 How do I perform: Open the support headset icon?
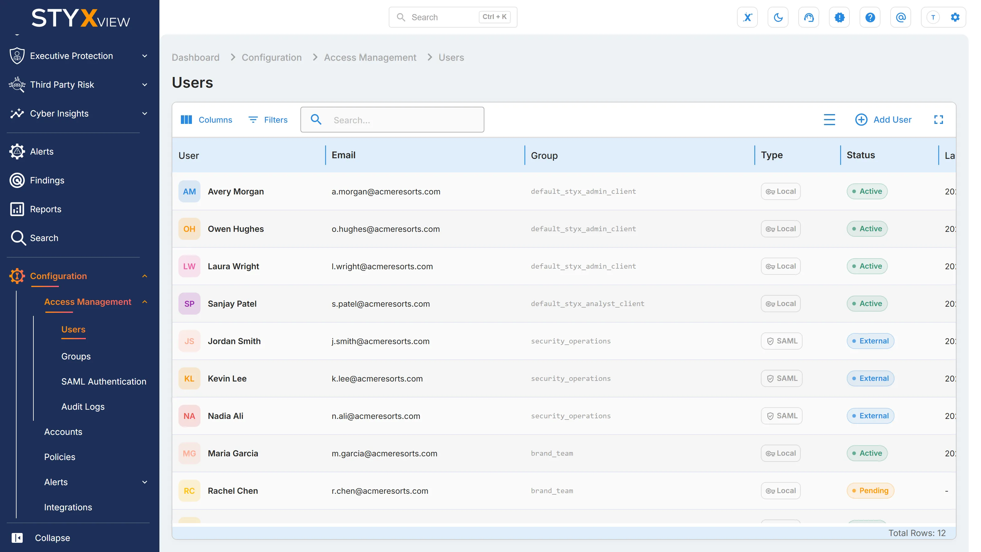click(808, 17)
